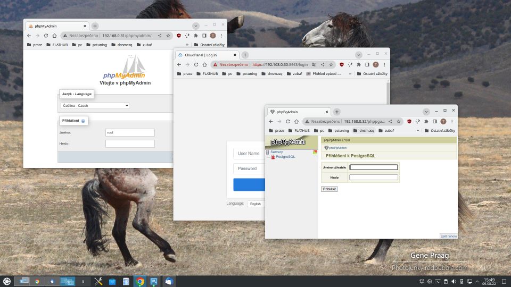Open Chrome three-dot menu in phpPgAdmin window
Screen dimensions: 511x287
(x=452, y=121)
